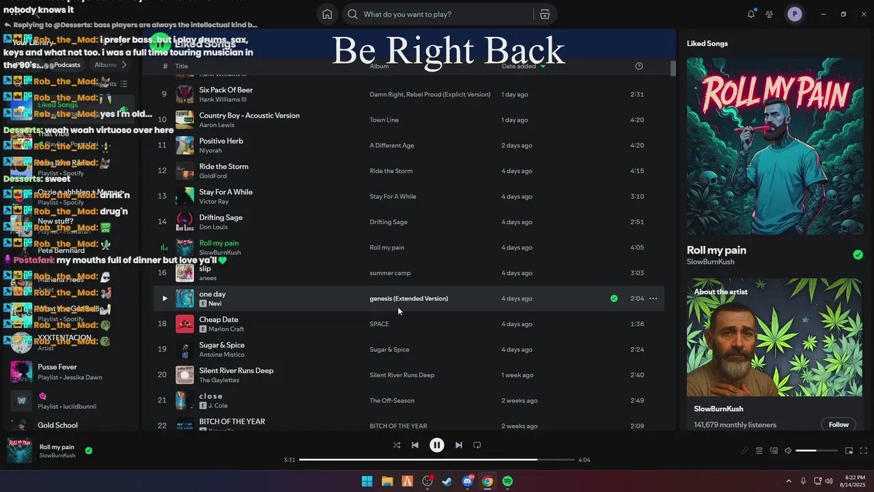Open Friend Activity icon in top bar

(x=770, y=14)
